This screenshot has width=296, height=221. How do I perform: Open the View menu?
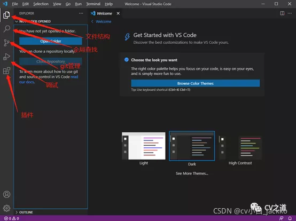(57, 4)
